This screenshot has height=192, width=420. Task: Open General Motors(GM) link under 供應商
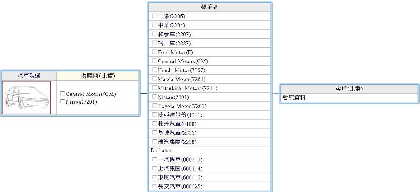pyautogui.click(x=91, y=94)
